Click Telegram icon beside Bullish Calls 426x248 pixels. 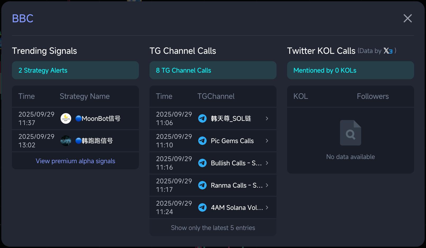(202, 163)
